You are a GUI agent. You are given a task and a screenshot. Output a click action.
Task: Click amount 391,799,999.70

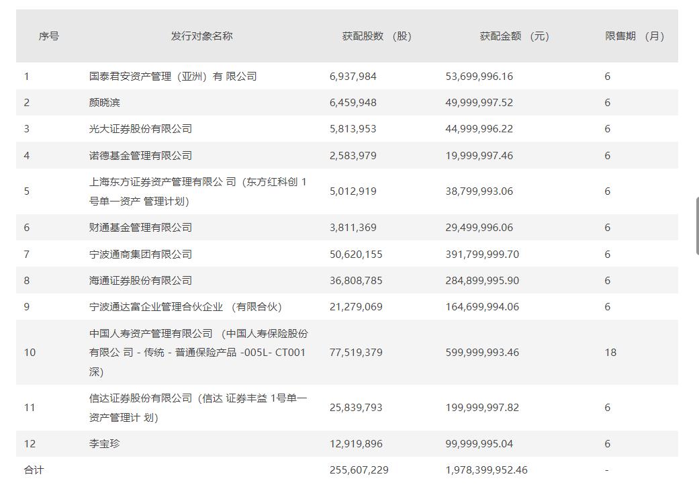pos(482,254)
